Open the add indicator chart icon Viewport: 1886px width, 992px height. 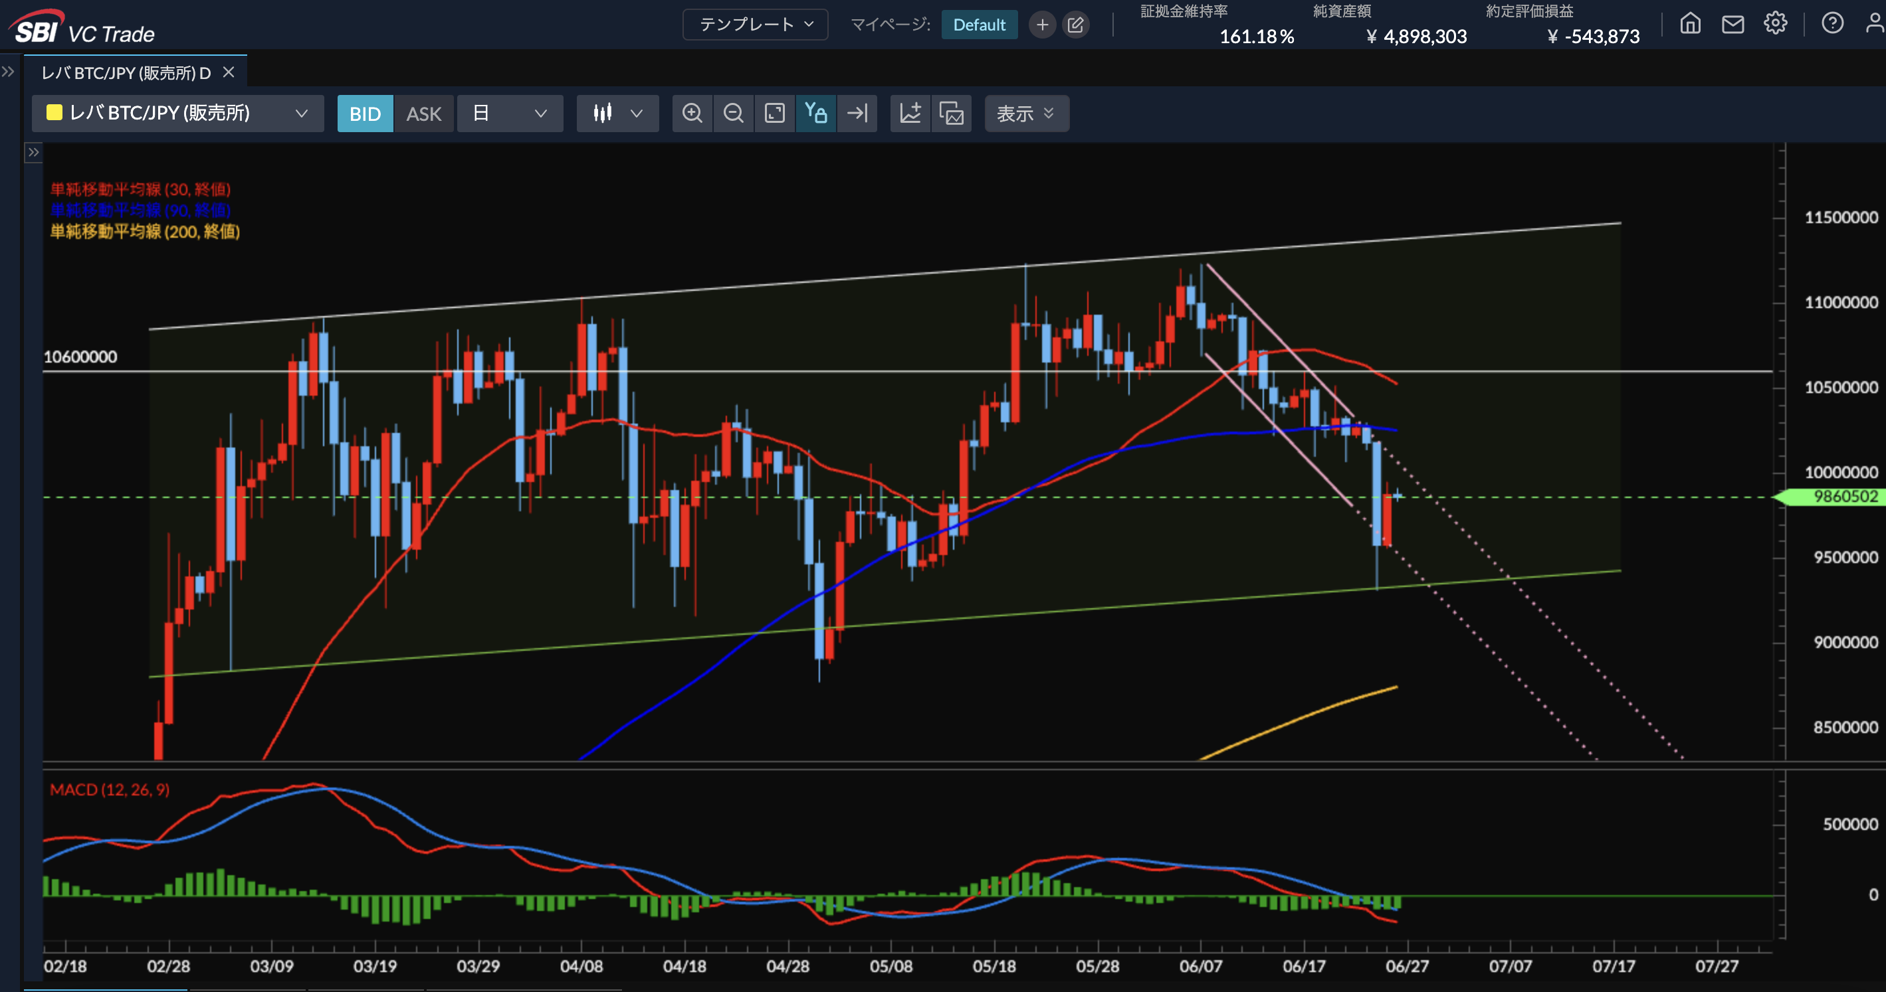point(910,114)
